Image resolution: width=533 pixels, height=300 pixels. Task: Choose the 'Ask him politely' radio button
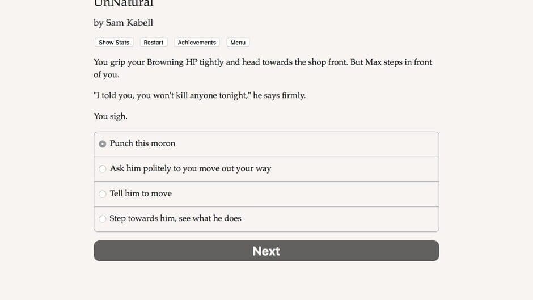pyautogui.click(x=103, y=169)
